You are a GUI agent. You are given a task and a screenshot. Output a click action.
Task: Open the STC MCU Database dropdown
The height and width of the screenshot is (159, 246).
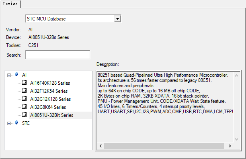point(117,19)
